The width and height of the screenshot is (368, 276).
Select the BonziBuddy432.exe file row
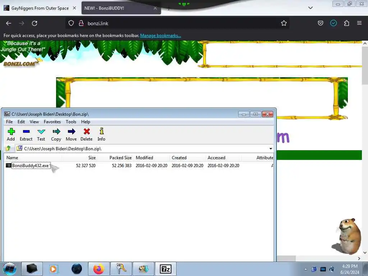click(139, 165)
